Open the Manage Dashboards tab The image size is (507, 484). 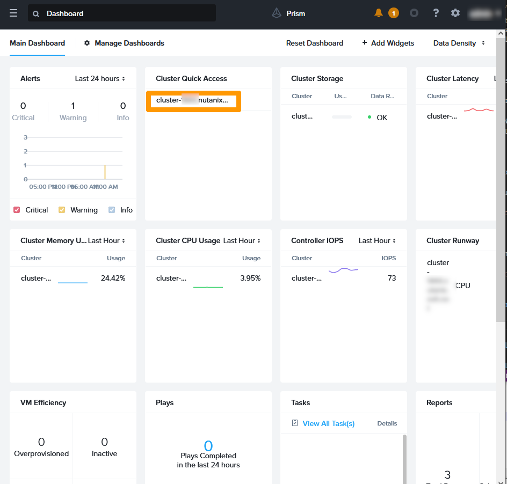129,43
